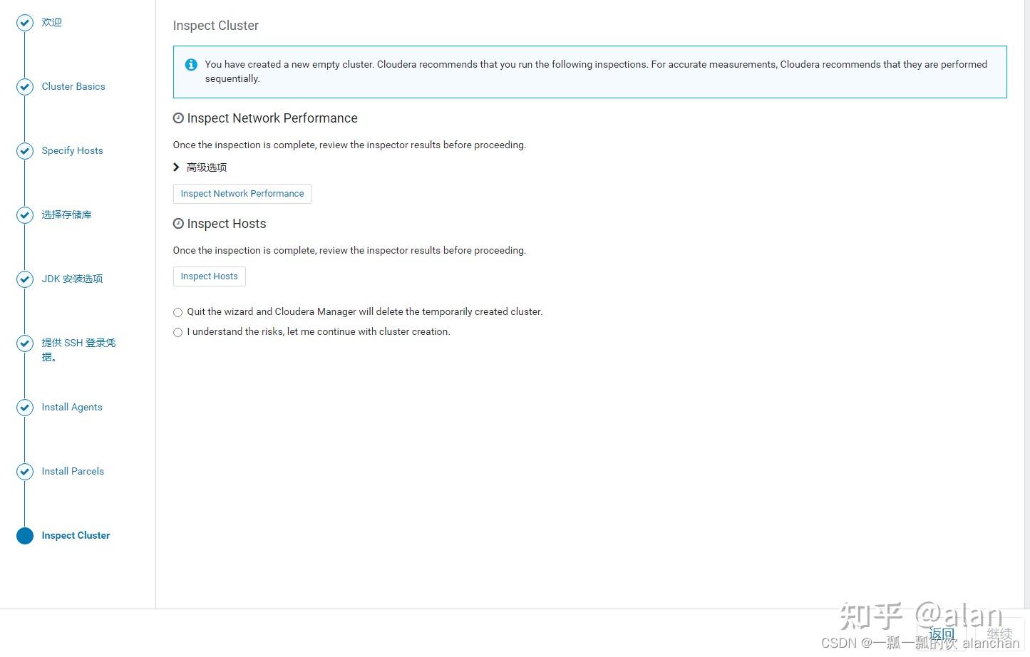The height and width of the screenshot is (657, 1030).
Task: Click the clock icon before Inspect Network Performance heading
Action: click(178, 118)
